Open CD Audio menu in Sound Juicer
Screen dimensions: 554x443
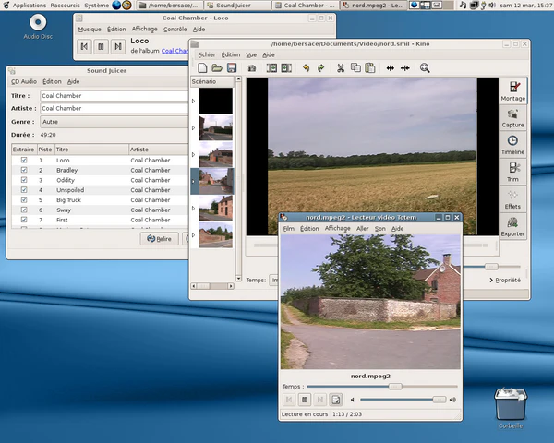point(23,81)
